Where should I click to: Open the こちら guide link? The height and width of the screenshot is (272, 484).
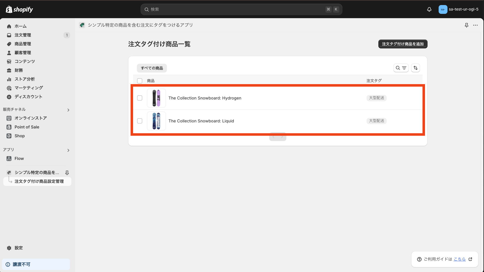coord(460,259)
